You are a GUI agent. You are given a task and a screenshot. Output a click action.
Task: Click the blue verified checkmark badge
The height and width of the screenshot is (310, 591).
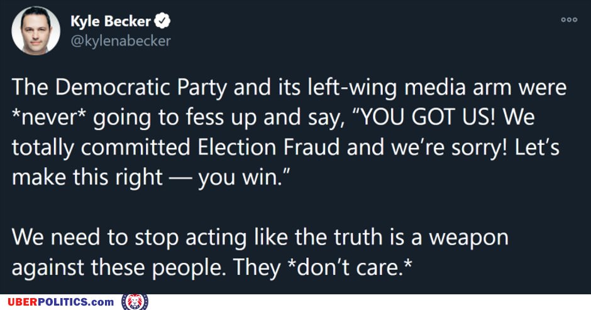(162, 21)
